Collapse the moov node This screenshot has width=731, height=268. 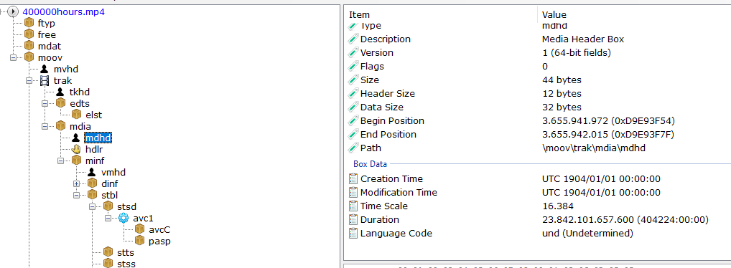[x=13, y=58]
